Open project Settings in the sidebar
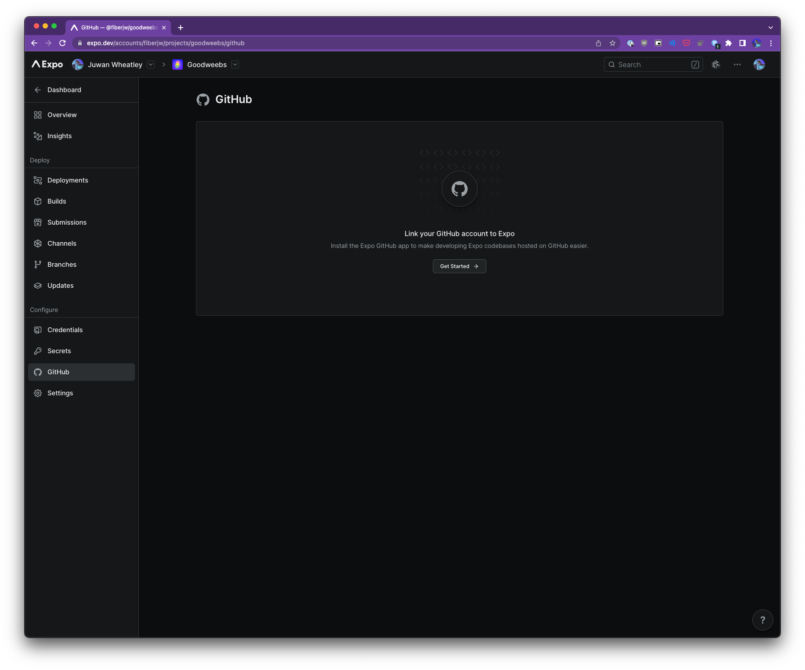The height and width of the screenshot is (670, 805). [x=81, y=393]
